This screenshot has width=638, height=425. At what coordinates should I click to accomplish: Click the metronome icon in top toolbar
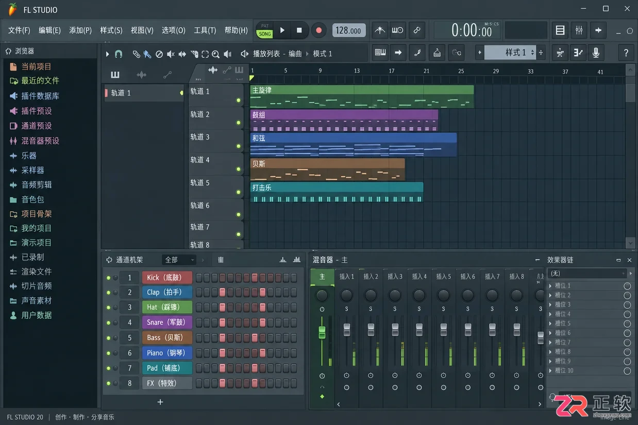pyautogui.click(x=380, y=30)
